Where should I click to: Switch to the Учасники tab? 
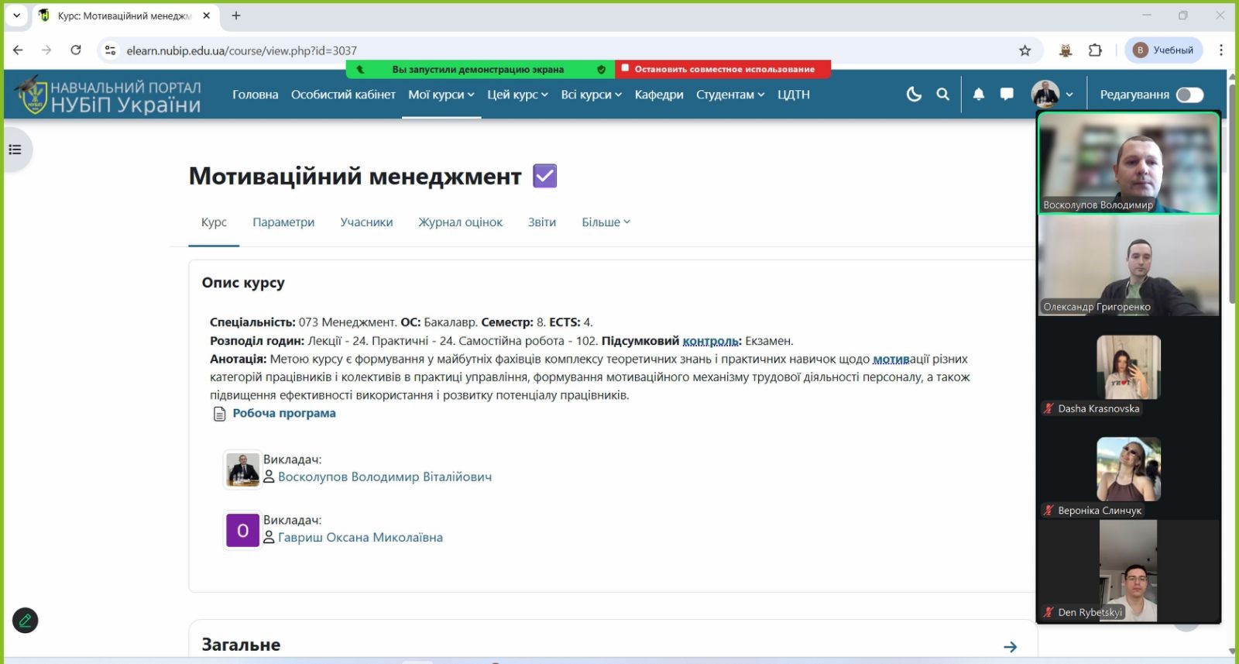tap(366, 222)
